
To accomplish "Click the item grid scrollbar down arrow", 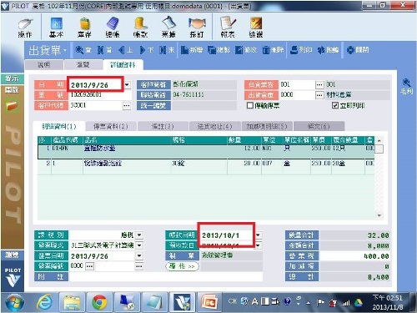I will click(x=379, y=215).
